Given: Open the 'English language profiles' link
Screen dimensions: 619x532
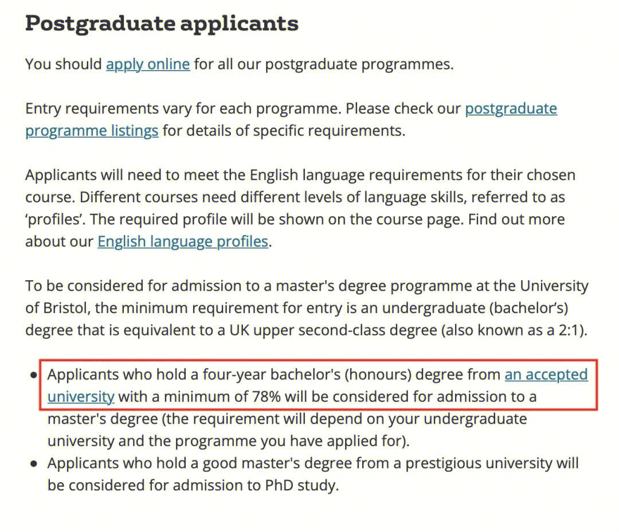Looking at the screenshot, I should click(183, 241).
